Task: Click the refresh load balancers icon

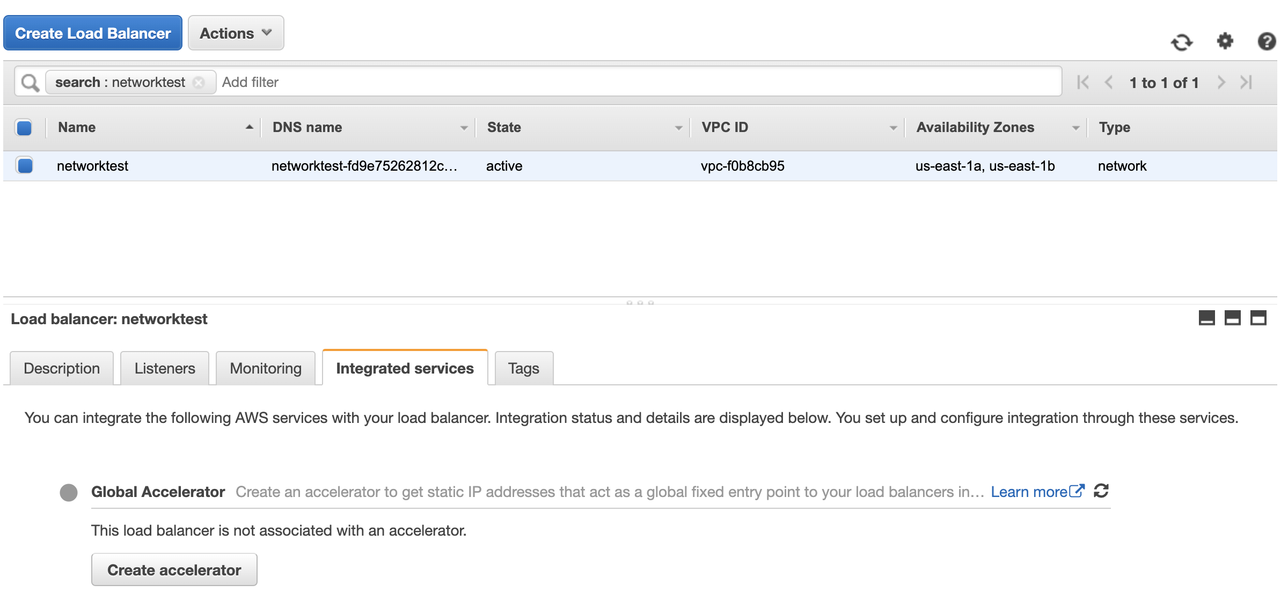Action: [1181, 42]
